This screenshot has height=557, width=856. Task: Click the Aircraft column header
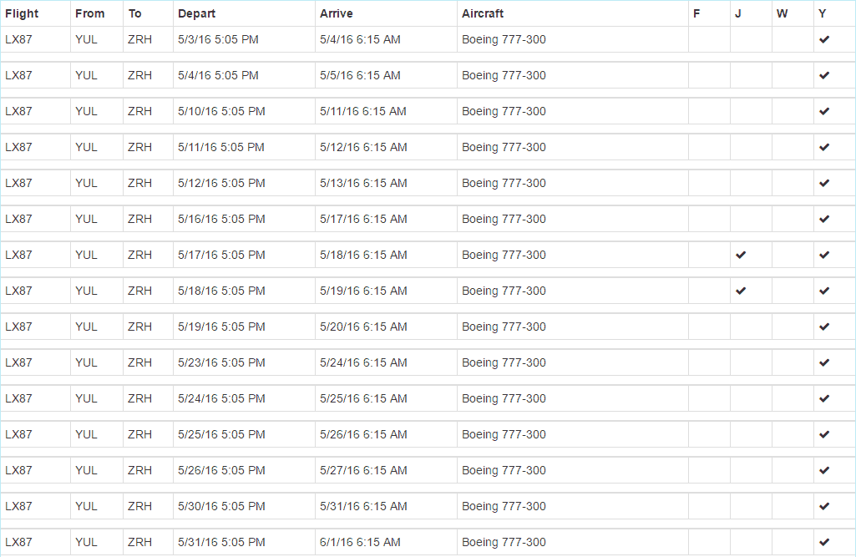pos(483,13)
